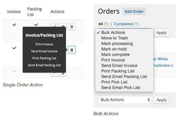Image resolution: width=176 pixels, height=118 pixels.
Task: Select Mark processing option
Action: (117, 44)
